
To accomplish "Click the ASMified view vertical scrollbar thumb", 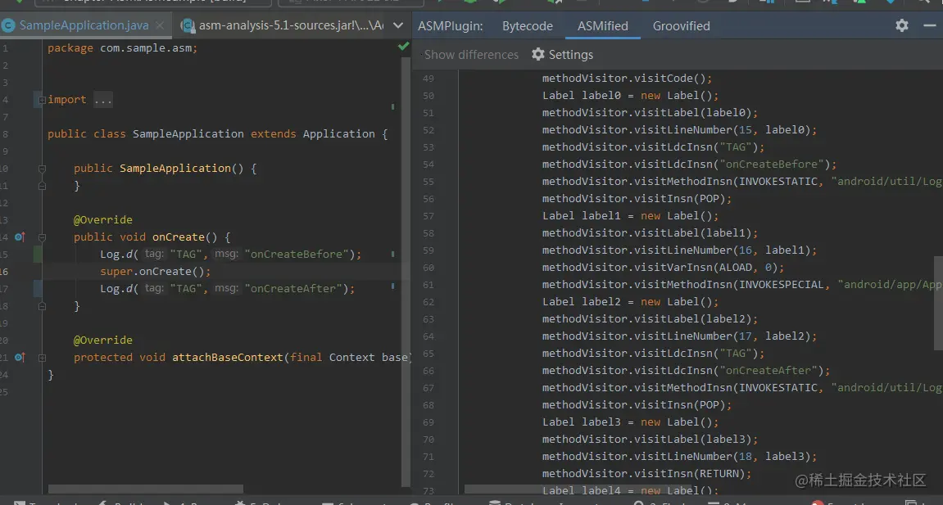I will tap(938, 303).
